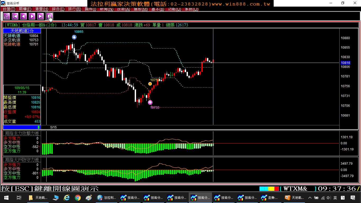Launch Google Chrome from the taskbar
Viewport: 361px width, 203px height.
[78, 197]
